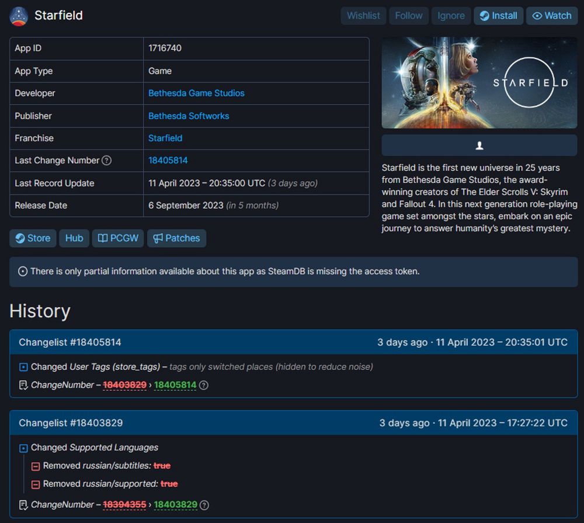Open Changelist #18405814 header

[294, 342]
